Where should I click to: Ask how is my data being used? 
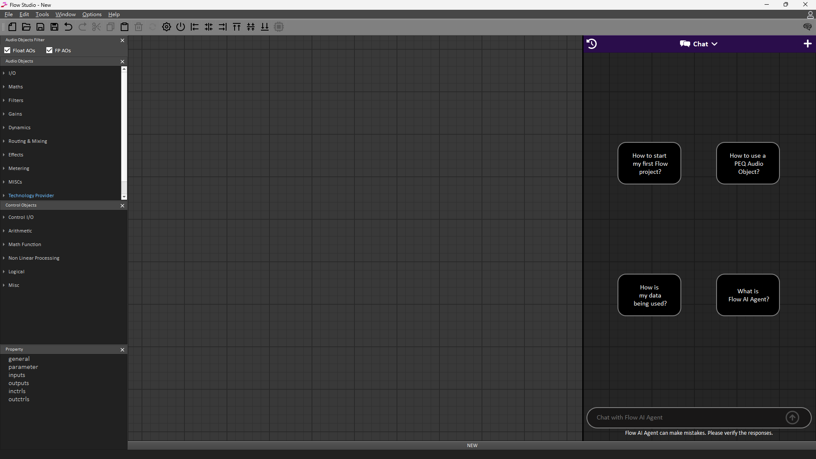click(x=649, y=295)
